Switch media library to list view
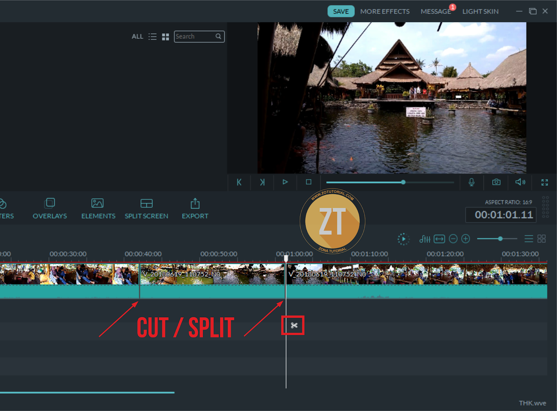This screenshot has height=411, width=557. (x=152, y=37)
